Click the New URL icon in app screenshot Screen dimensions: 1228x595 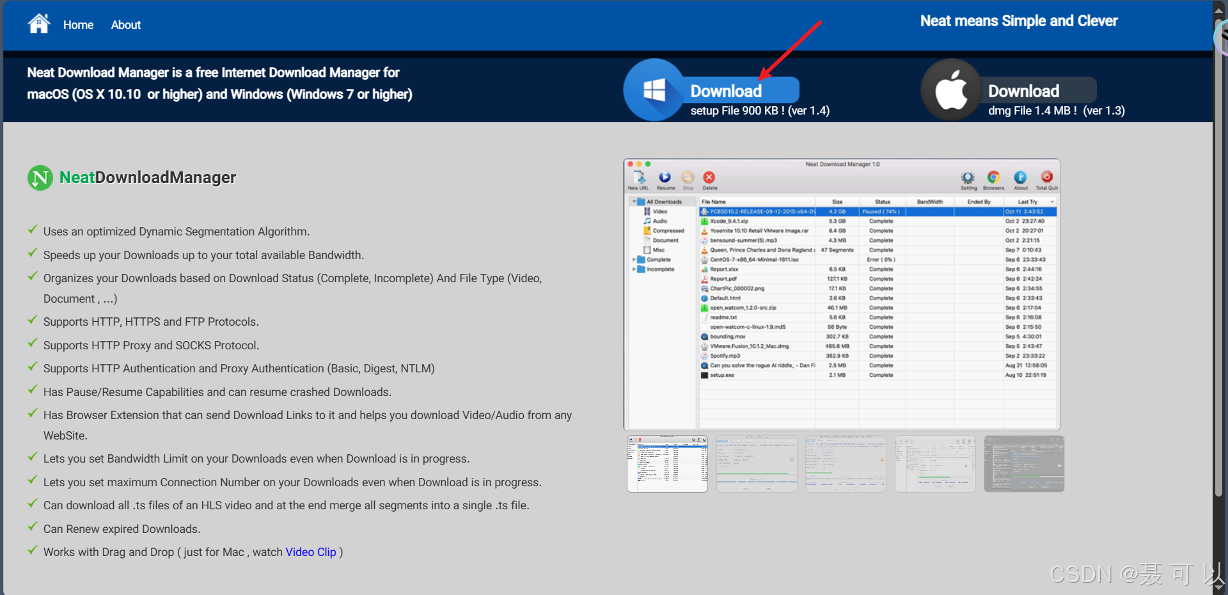[x=638, y=180]
